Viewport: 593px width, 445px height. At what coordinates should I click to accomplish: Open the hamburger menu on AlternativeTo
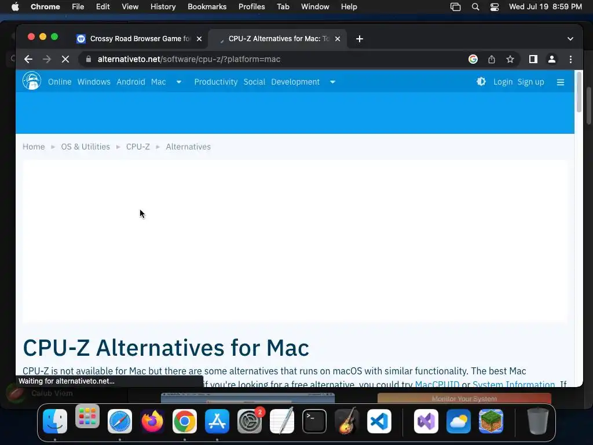(561, 82)
